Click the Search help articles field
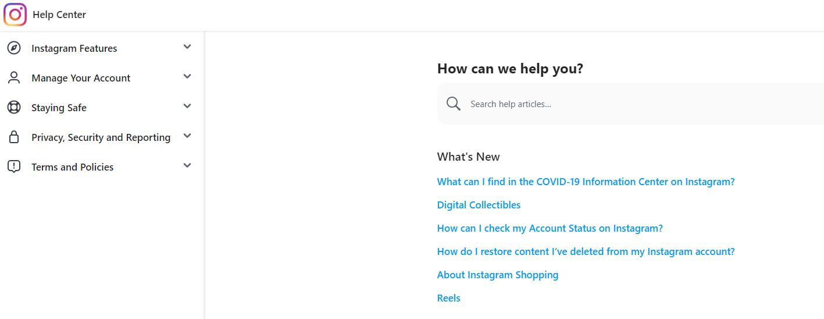The width and height of the screenshot is (824, 319). (630, 104)
